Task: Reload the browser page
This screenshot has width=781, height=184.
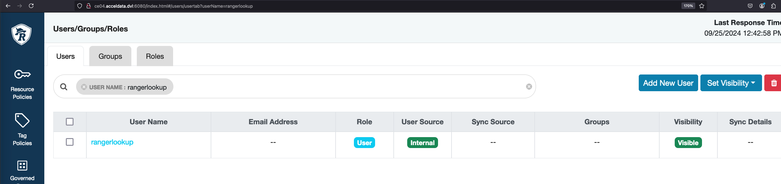Action: (x=31, y=6)
